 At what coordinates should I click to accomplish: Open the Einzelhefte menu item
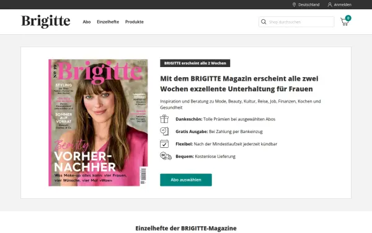click(x=108, y=22)
